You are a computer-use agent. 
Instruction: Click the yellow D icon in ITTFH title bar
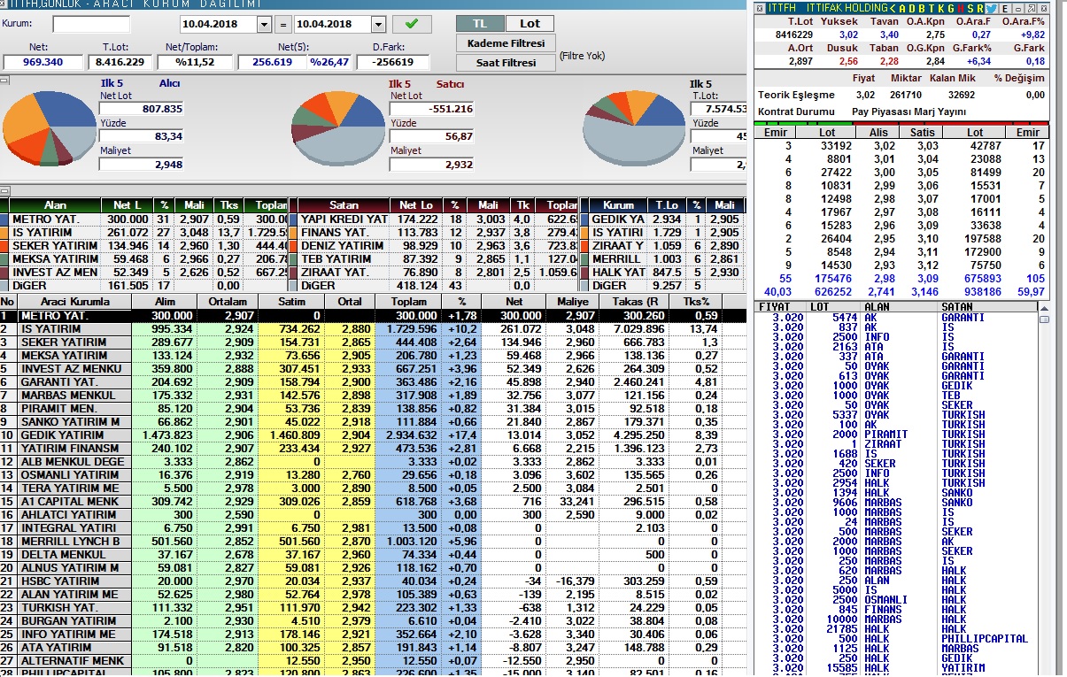click(912, 9)
